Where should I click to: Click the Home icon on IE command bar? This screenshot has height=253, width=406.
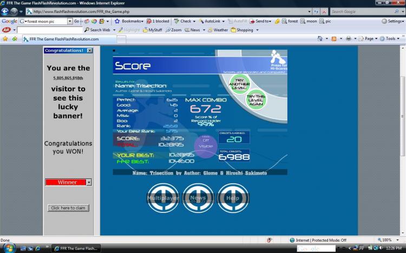click(320, 38)
